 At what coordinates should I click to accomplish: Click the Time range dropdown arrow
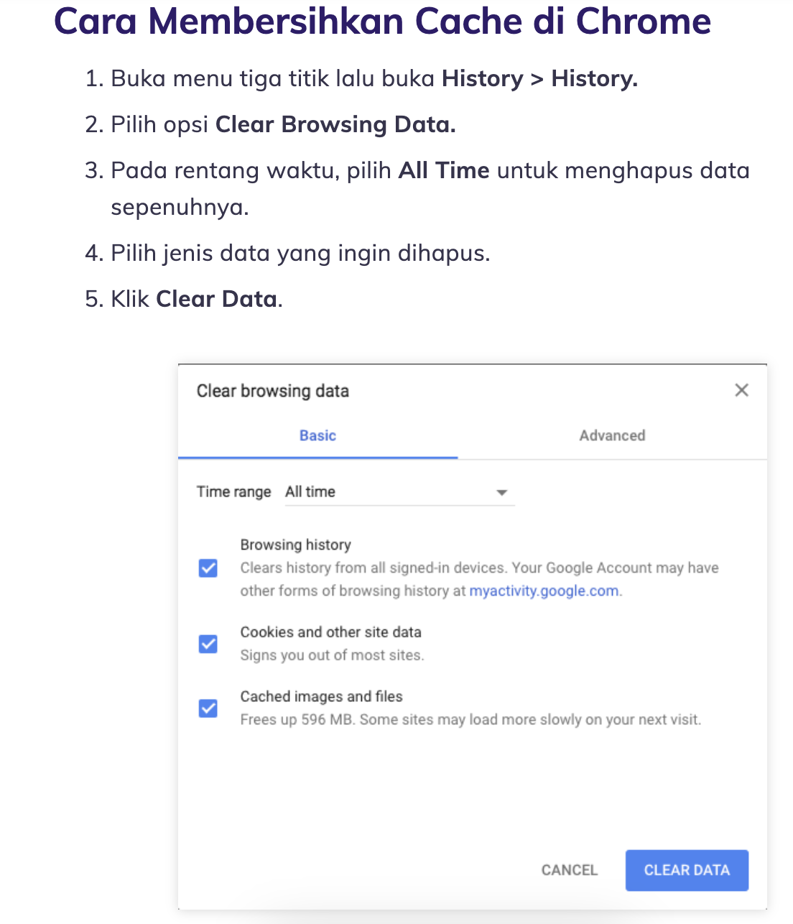click(x=502, y=493)
